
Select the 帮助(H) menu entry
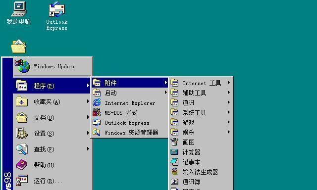pos(52,165)
